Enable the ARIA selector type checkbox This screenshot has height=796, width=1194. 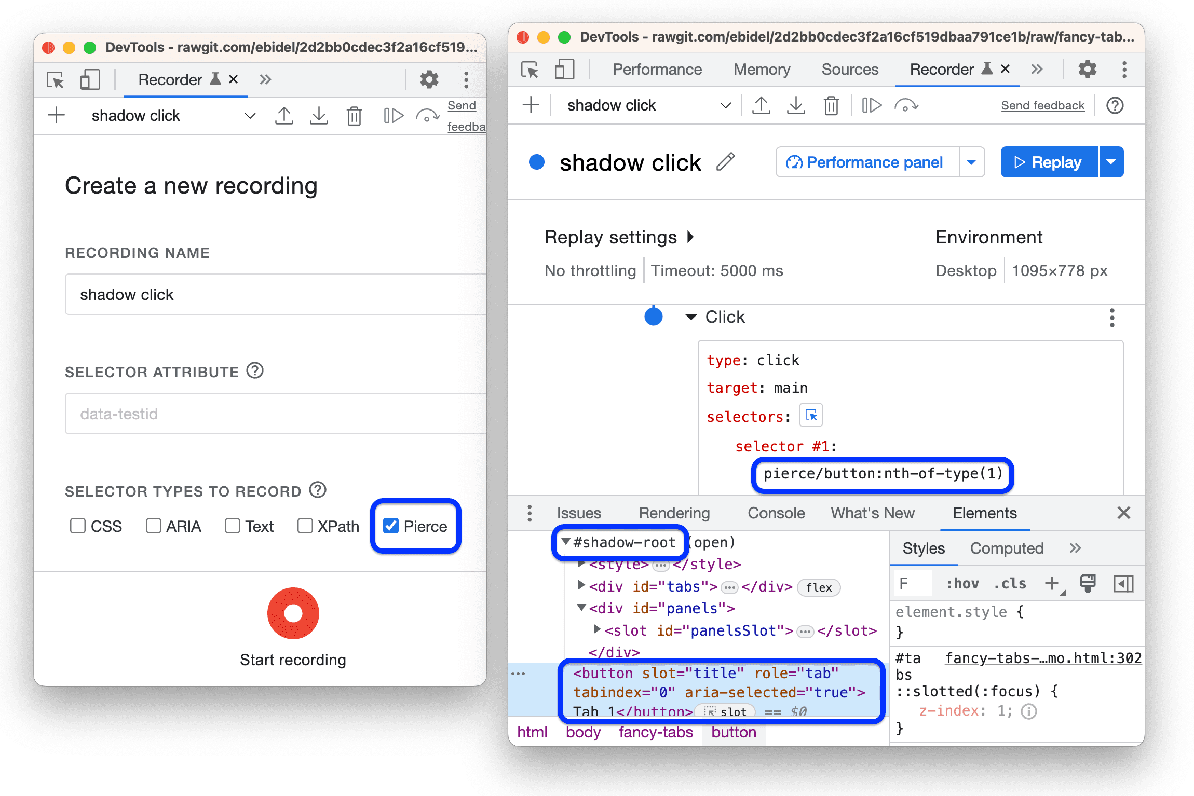coord(154,526)
